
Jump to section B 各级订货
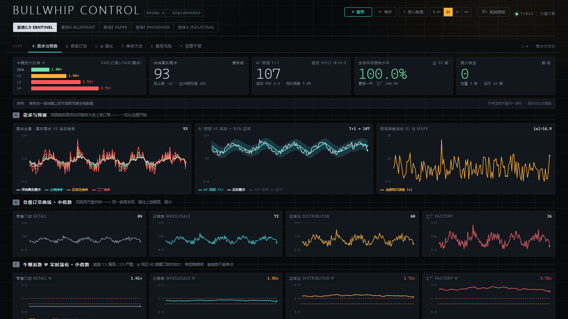(76, 46)
